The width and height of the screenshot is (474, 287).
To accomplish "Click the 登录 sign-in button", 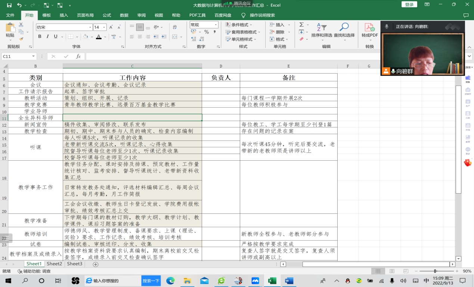I will pyautogui.click(x=409, y=4).
